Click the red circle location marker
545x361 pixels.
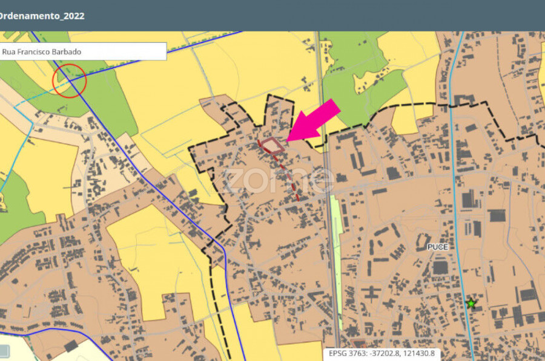pyautogui.click(x=69, y=80)
